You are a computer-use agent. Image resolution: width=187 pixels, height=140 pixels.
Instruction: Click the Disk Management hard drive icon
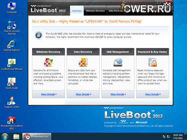pos(118,62)
